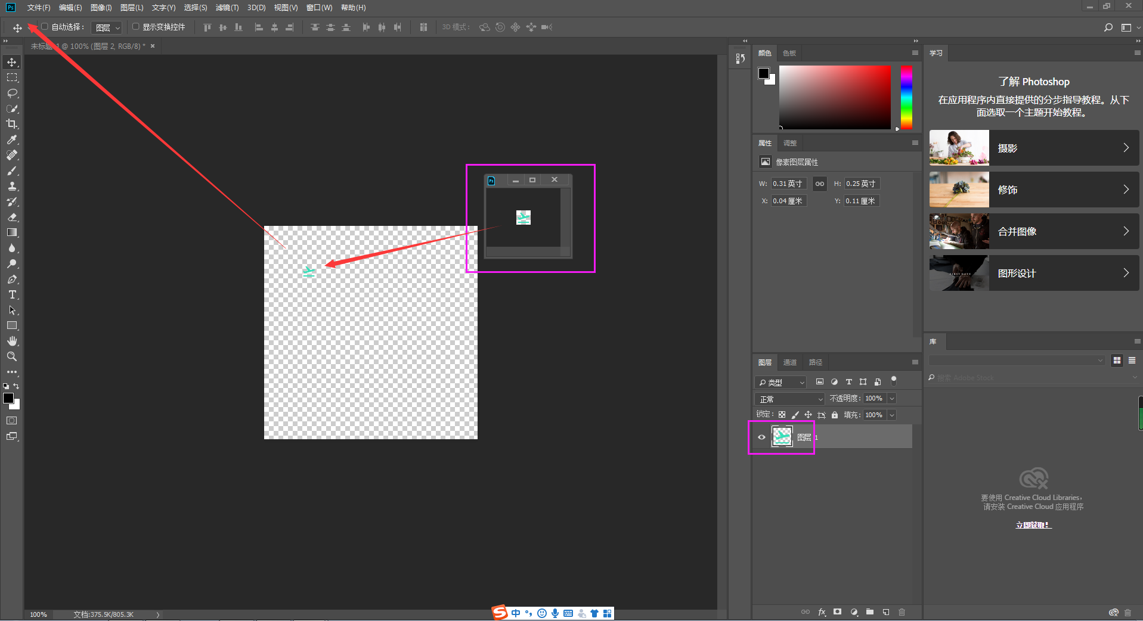Open the 图像(I) menu
Image resolution: width=1143 pixels, height=621 pixels.
[101, 8]
